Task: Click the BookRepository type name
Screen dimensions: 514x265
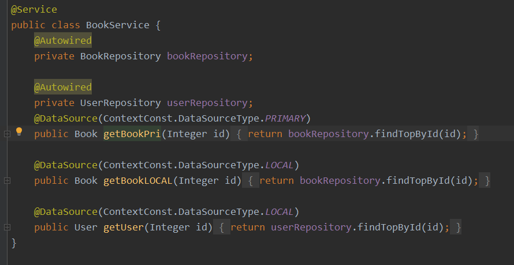Action: (121, 56)
